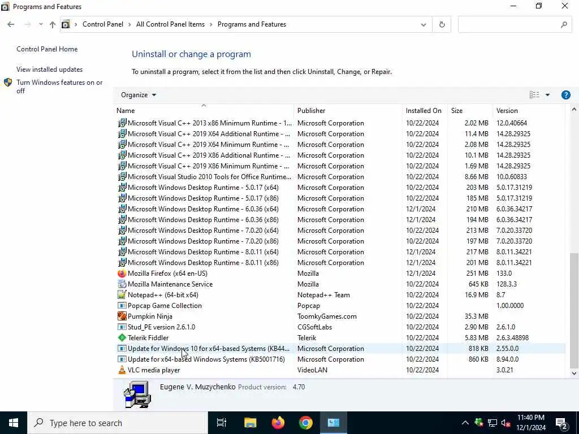Launch Firefox from the taskbar
The height and width of the screenshot is (434, 579).
click(278, 423)
